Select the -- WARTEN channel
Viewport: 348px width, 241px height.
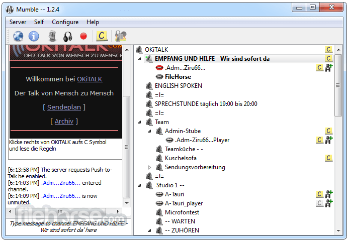[x=180, y=221]
